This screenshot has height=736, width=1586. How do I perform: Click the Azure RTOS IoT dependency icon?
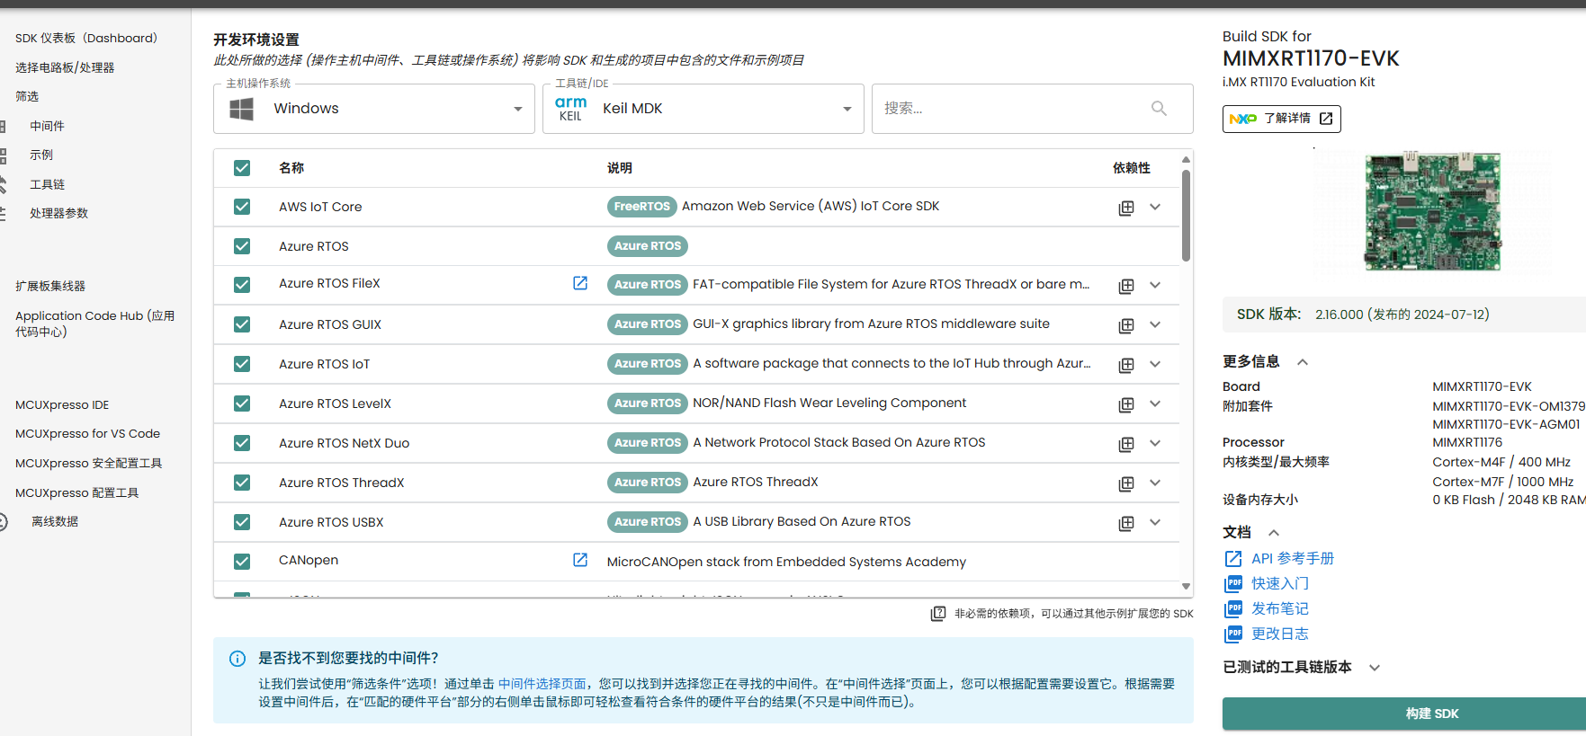1125,365
